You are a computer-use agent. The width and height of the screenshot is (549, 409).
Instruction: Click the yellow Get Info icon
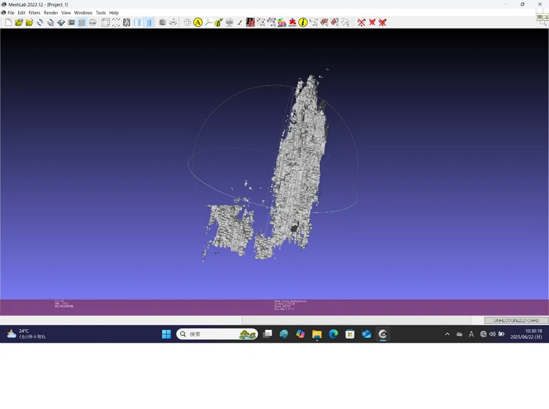[x=303, y=22]
